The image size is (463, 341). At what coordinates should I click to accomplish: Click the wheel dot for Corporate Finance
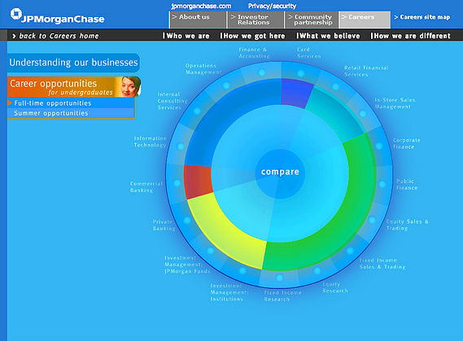(x=379, y=146)
